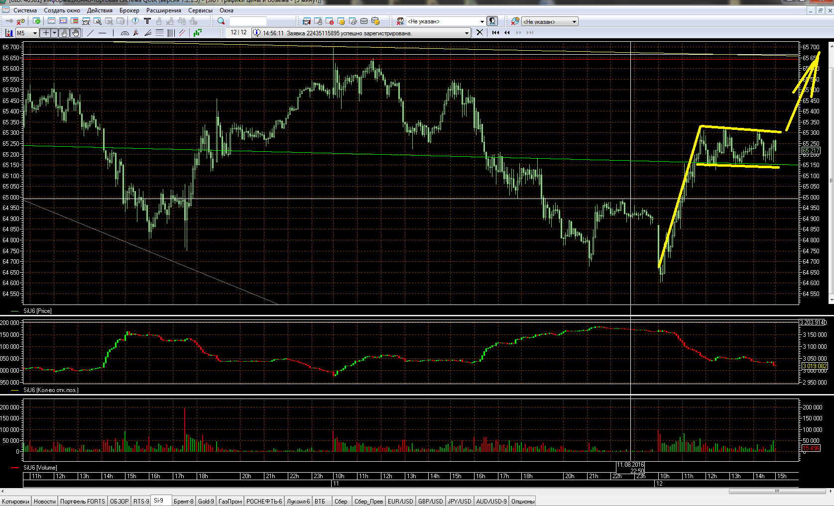Click the green plus create-tab icon

(36, 21)
